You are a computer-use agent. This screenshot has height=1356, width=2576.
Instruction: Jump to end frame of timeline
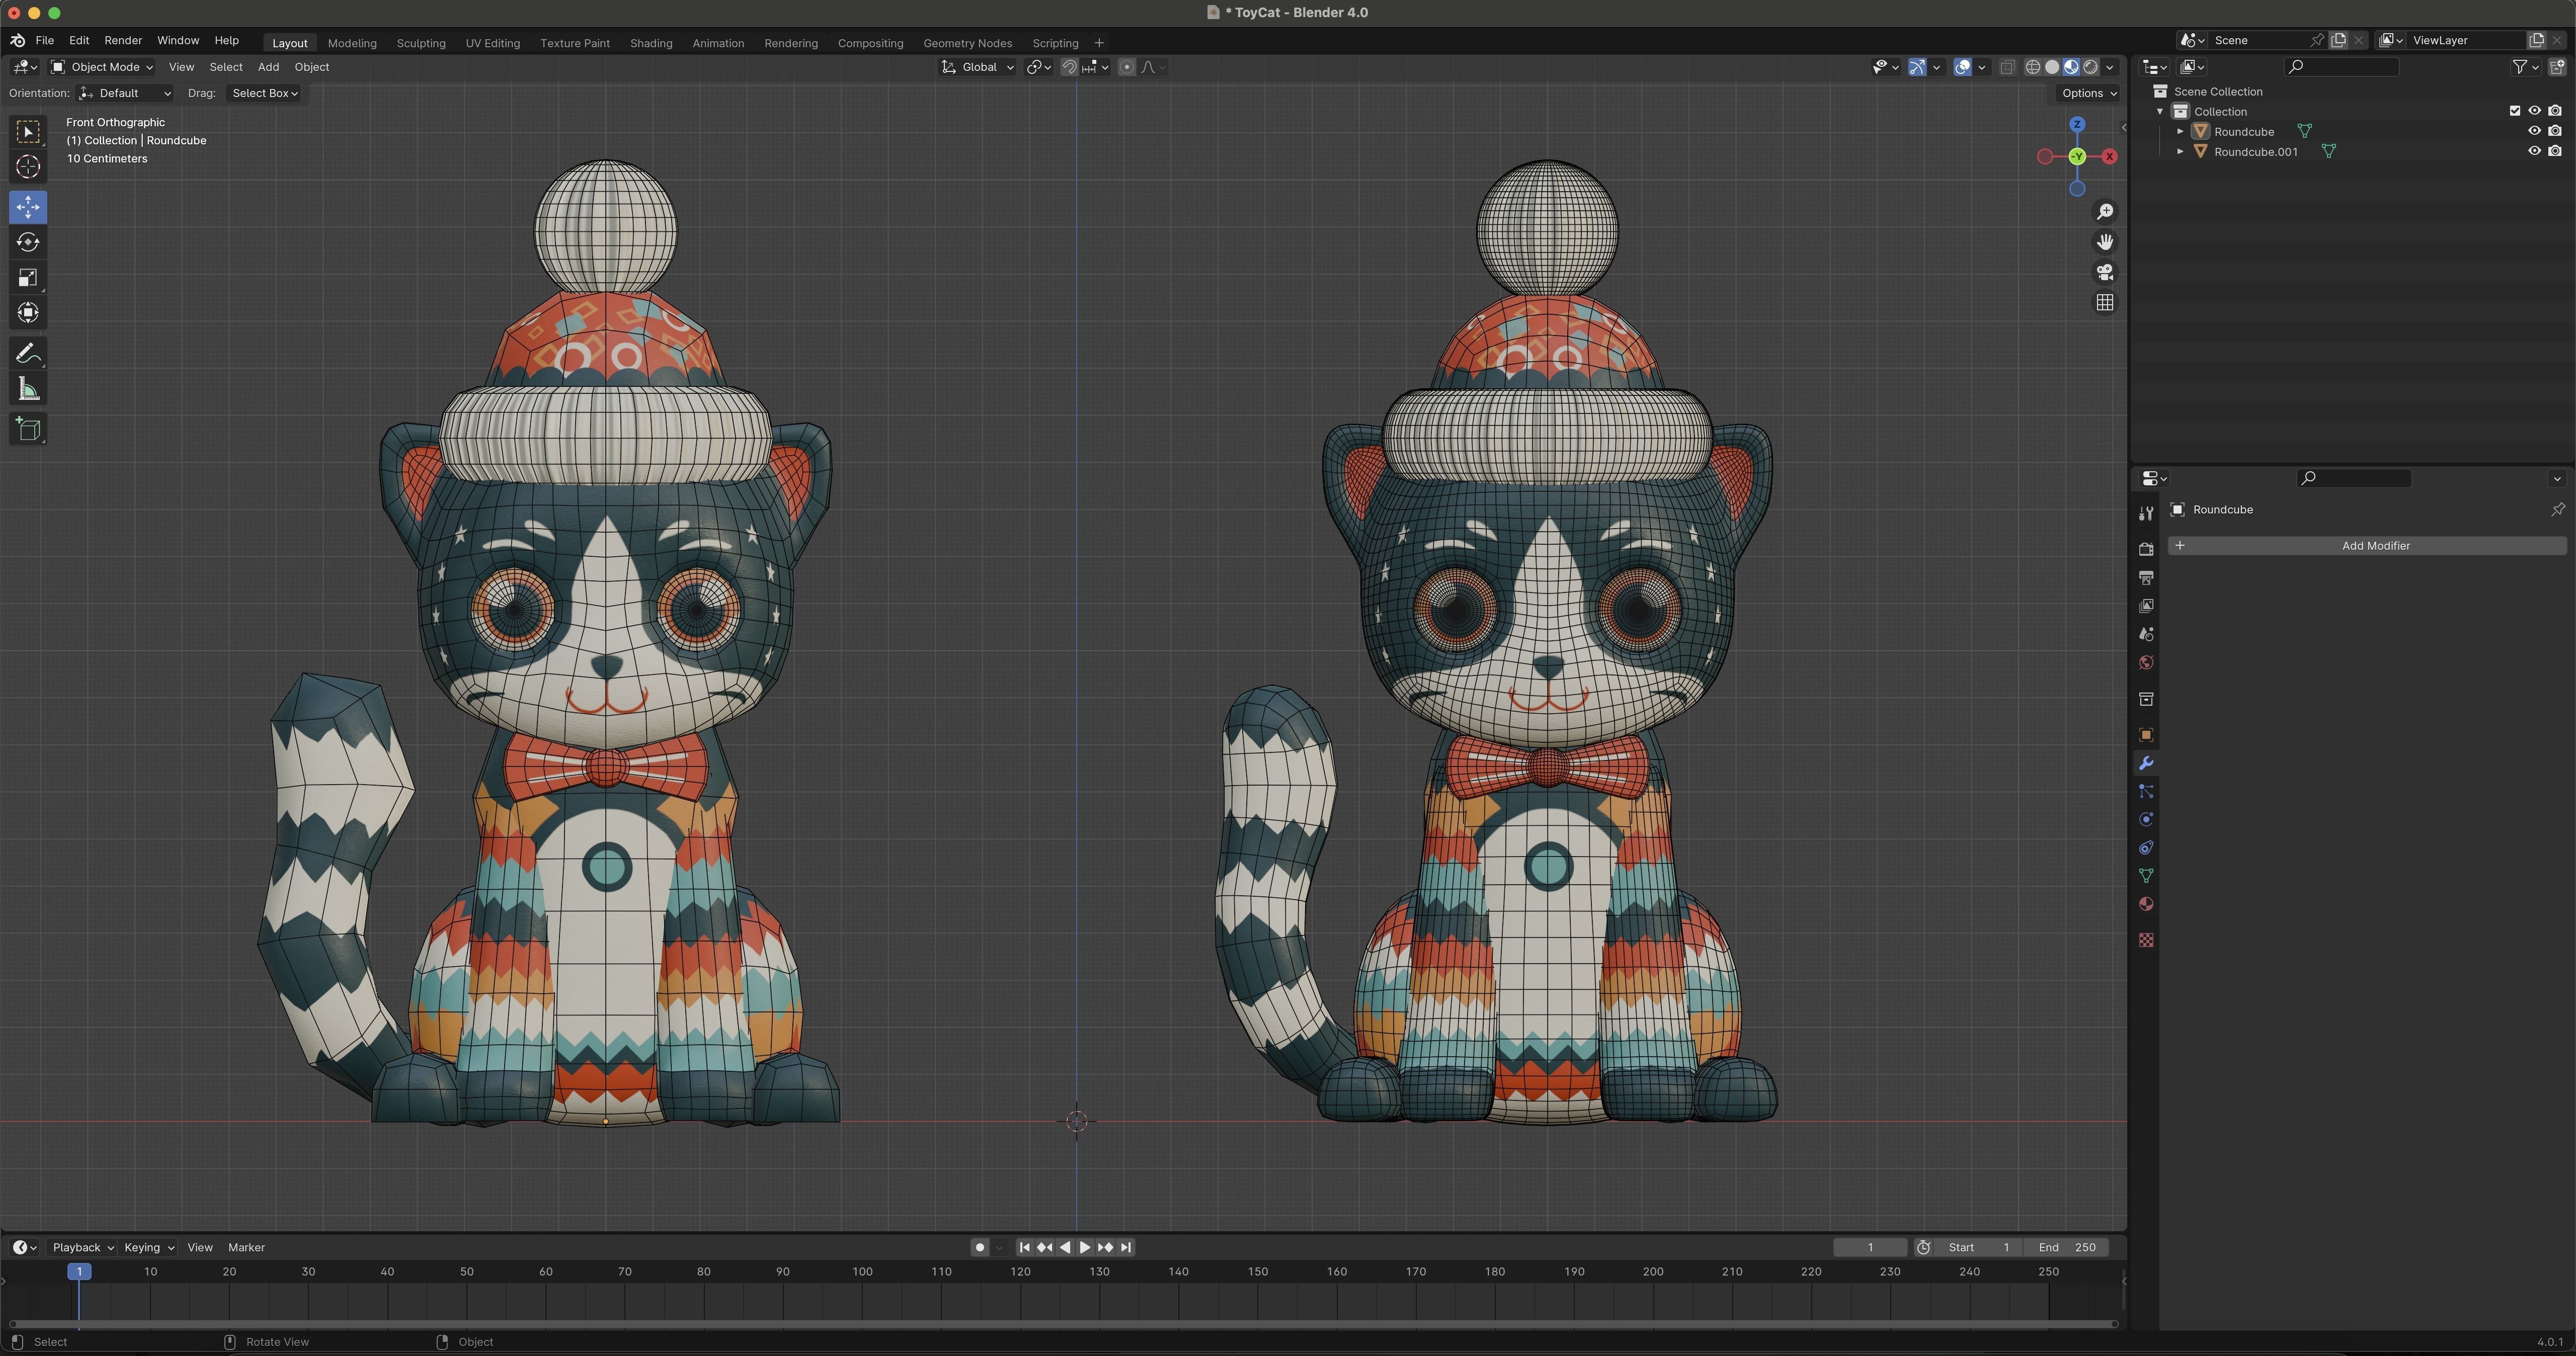pos(1126,1247)
